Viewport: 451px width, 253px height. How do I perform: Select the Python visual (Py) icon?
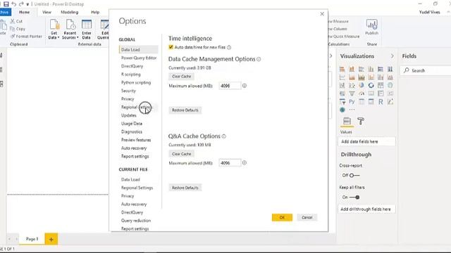(352, 102)
